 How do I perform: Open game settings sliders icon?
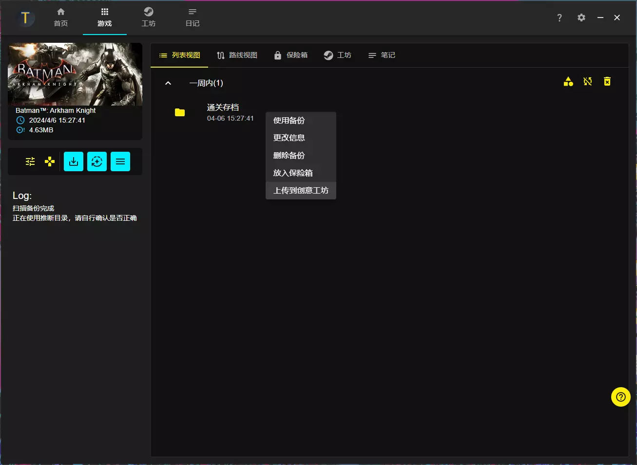pos(30,161)
